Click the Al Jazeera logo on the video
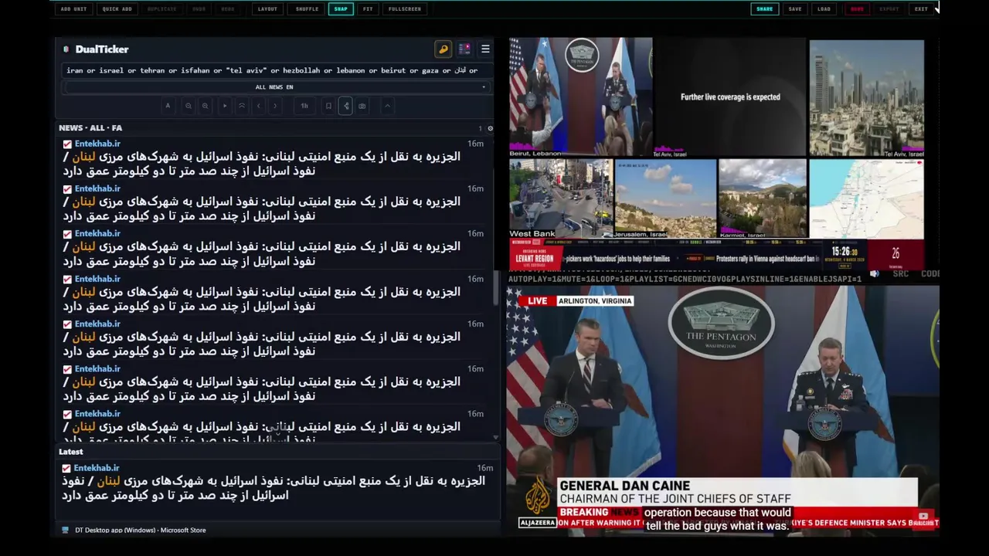Viewport: 989px width, 556px height. (x=537, y=500)
